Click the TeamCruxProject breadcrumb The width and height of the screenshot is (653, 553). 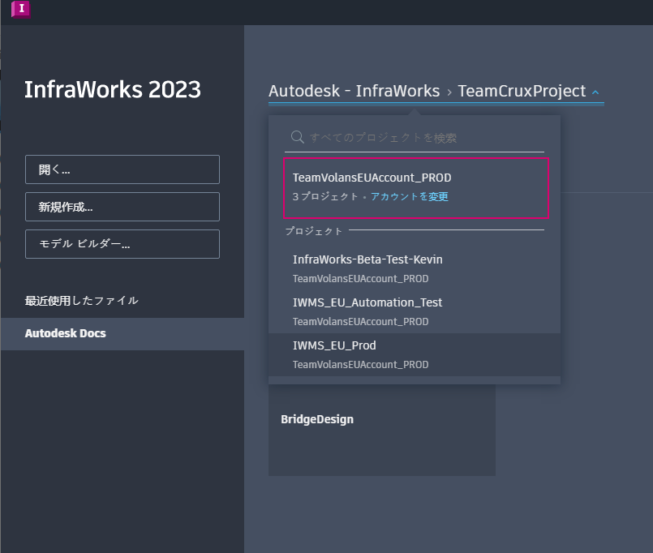click(522, 91)
